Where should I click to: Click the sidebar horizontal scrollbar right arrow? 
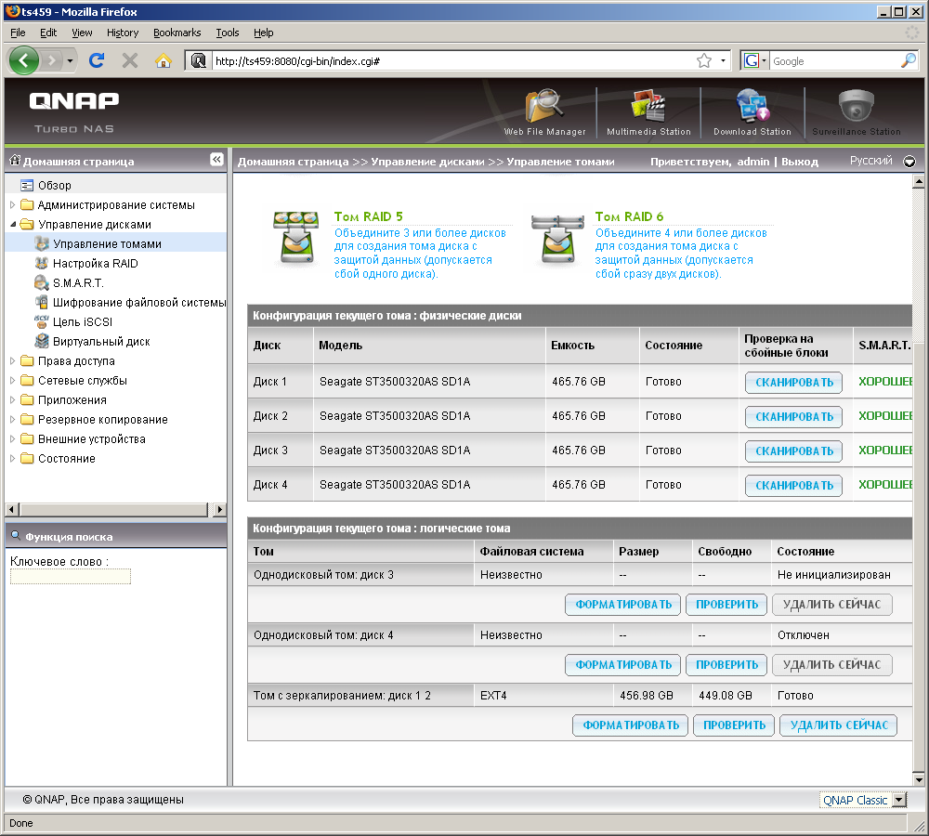(x=220, y=509)
